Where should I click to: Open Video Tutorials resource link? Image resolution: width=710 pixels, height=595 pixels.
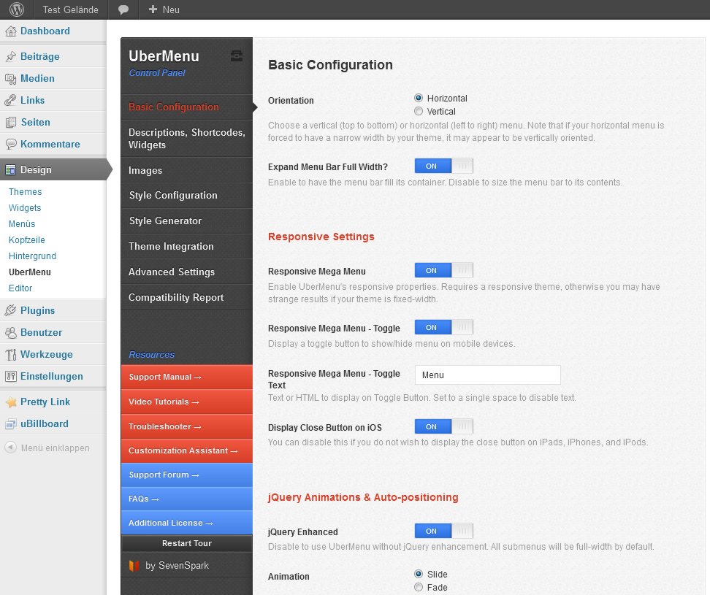click(x=186, y=402)
